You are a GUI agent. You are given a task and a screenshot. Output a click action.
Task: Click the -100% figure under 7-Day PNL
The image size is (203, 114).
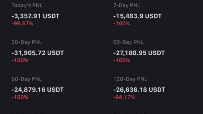click(x=122, y=24)
